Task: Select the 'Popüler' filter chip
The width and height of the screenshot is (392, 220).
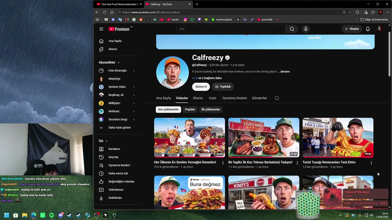Action: coord(190,109)
